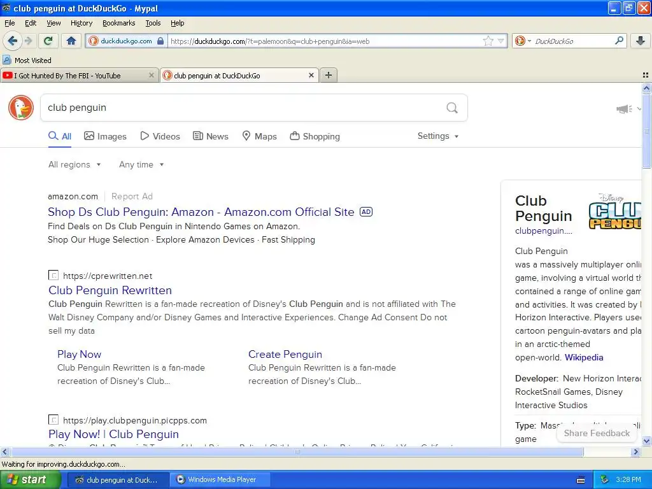This screenshot has height=489, width=652.
Task: Close the club penguin DuckDuckGo tab
Action: tap(311, 75)
